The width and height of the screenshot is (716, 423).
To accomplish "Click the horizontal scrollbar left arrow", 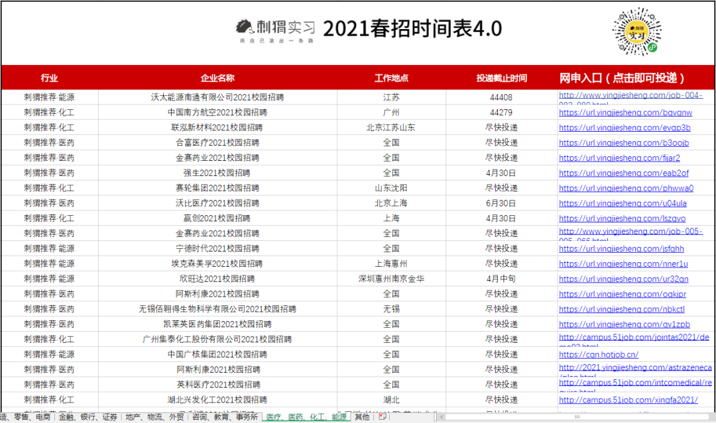I will (442, 416).
